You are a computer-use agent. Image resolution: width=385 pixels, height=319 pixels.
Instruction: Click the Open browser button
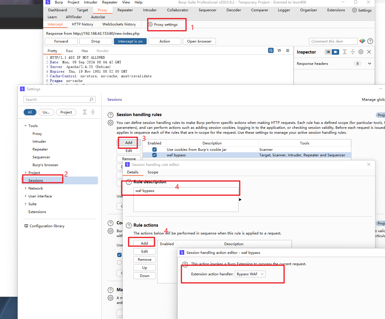pyautogui.click(x=199, y=41)
